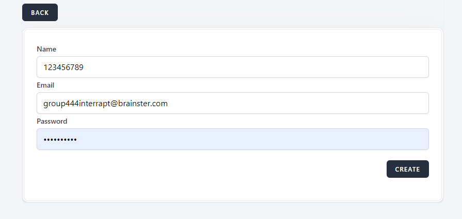This screenshot has width=462, height=219.
Task: Click the Email field label
Action: (x=45, y=85)
